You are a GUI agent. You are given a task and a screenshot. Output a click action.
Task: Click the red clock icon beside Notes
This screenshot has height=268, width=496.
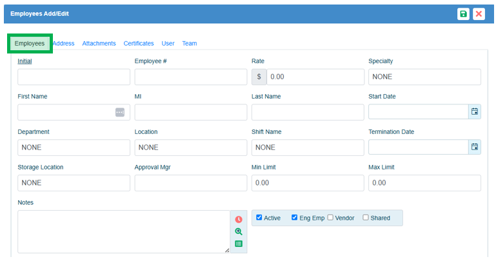(239, 220)
